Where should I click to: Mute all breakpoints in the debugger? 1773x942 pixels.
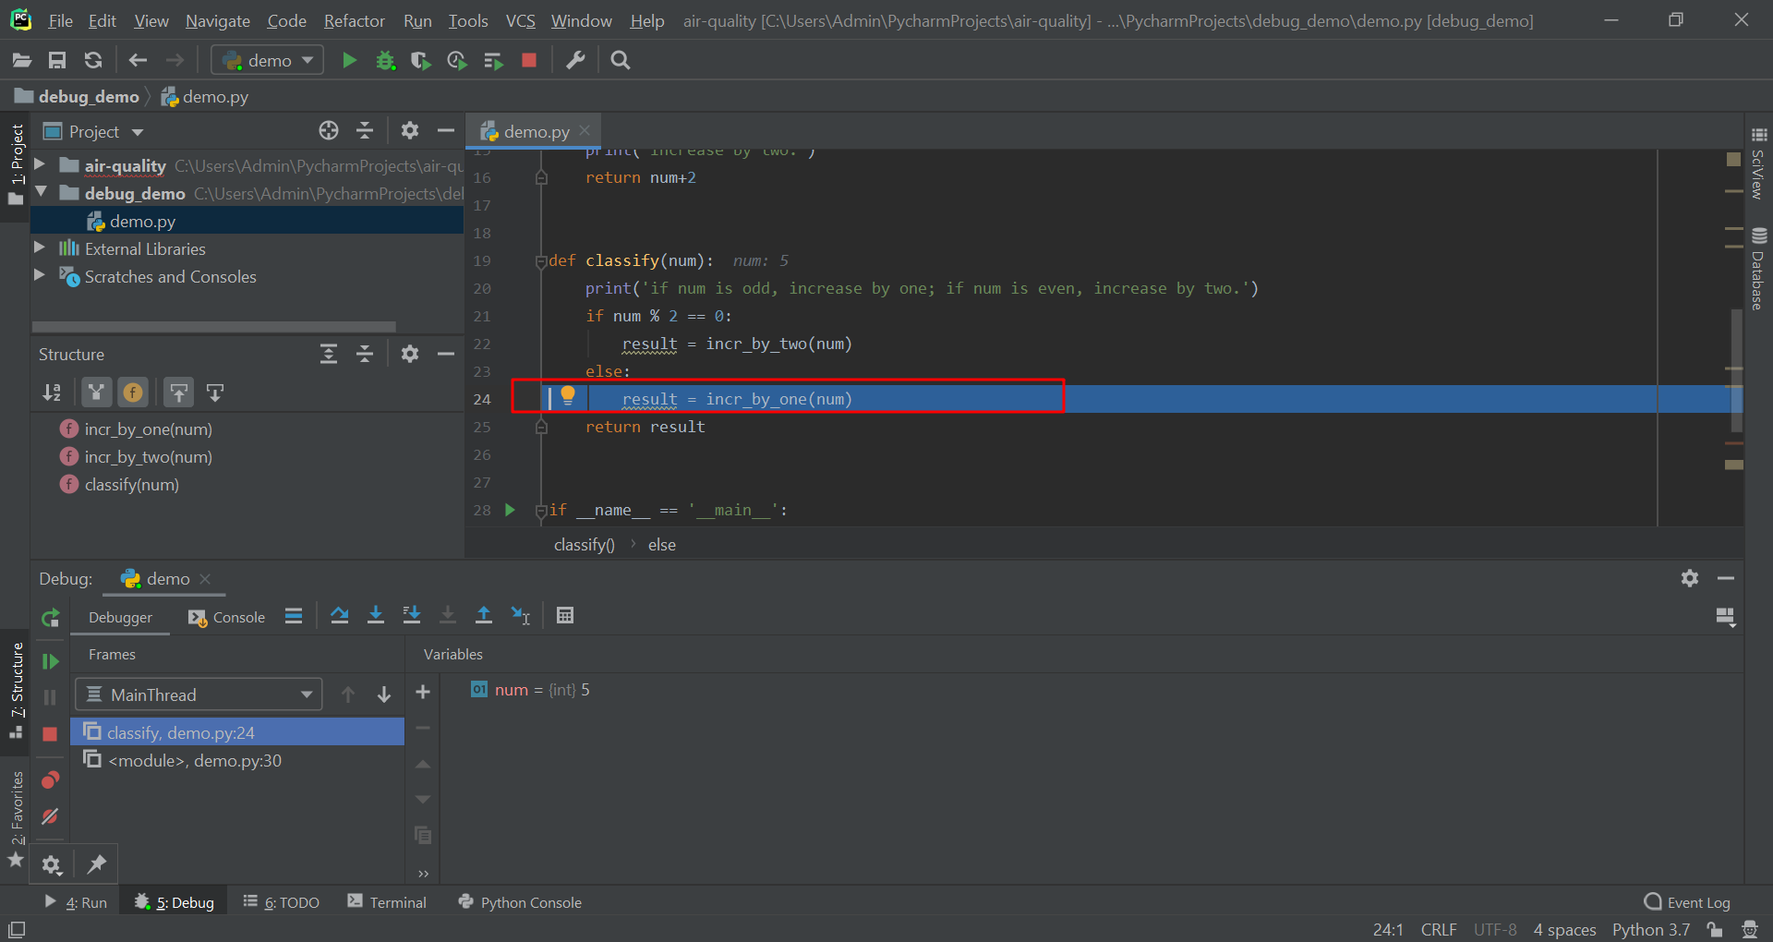point(50,816)
